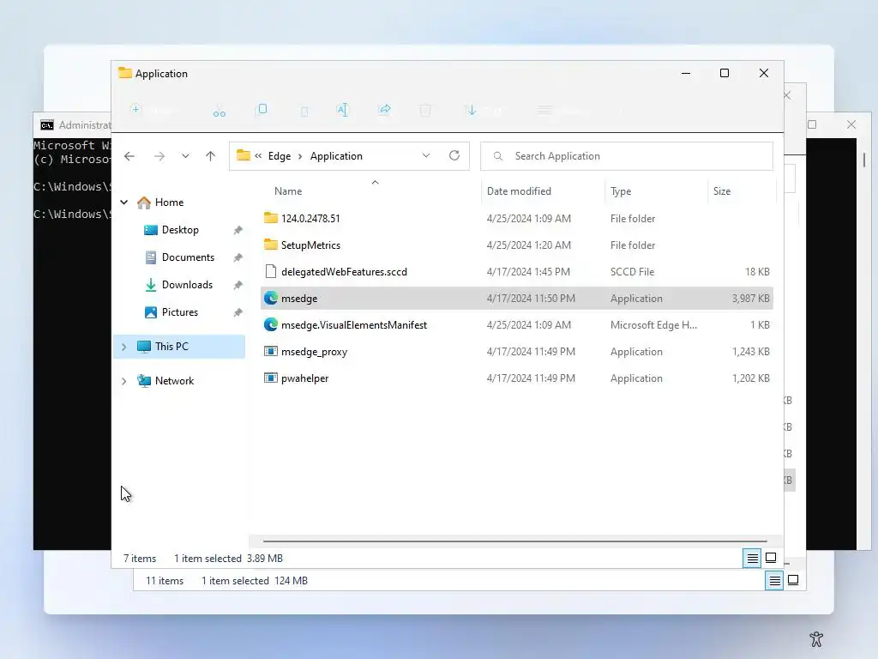Select Documents in the navigation pane

(x=188, y=257)
